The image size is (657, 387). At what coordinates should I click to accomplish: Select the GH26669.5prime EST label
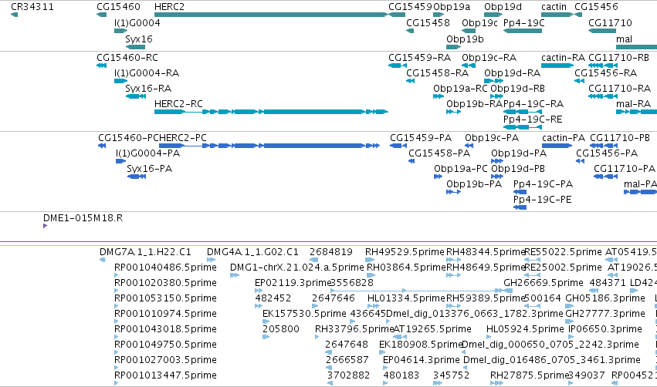click(x=544, y=283)
